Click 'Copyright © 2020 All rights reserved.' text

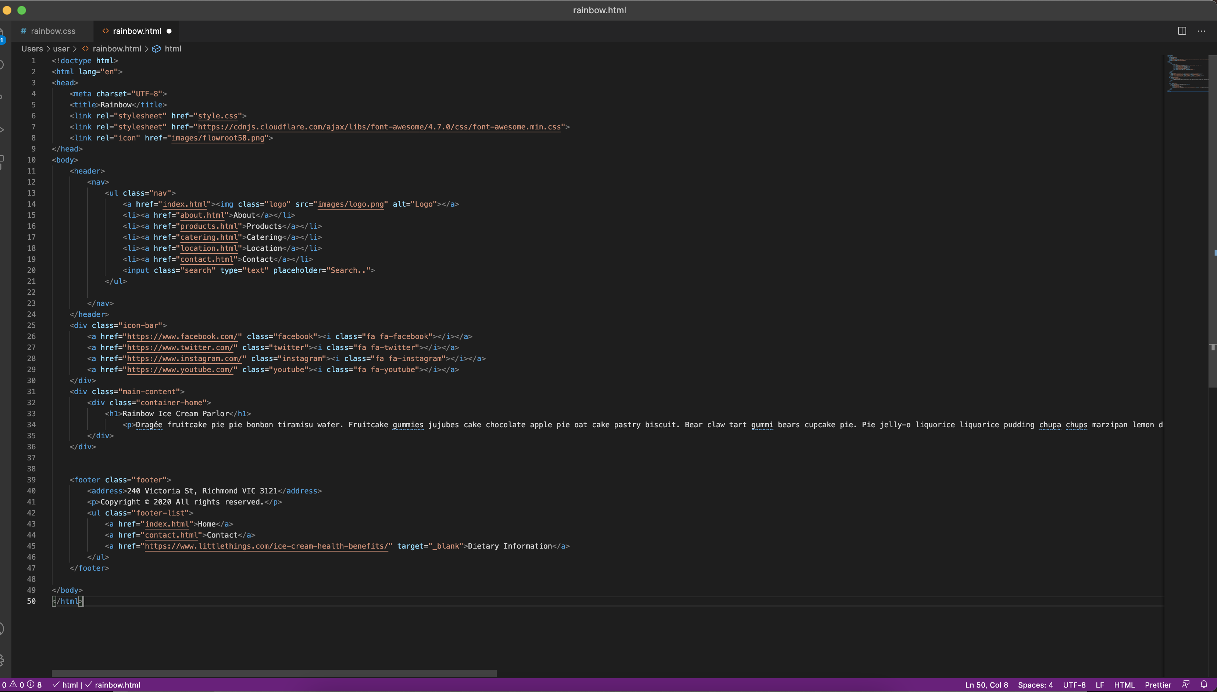tap(182, 502)
